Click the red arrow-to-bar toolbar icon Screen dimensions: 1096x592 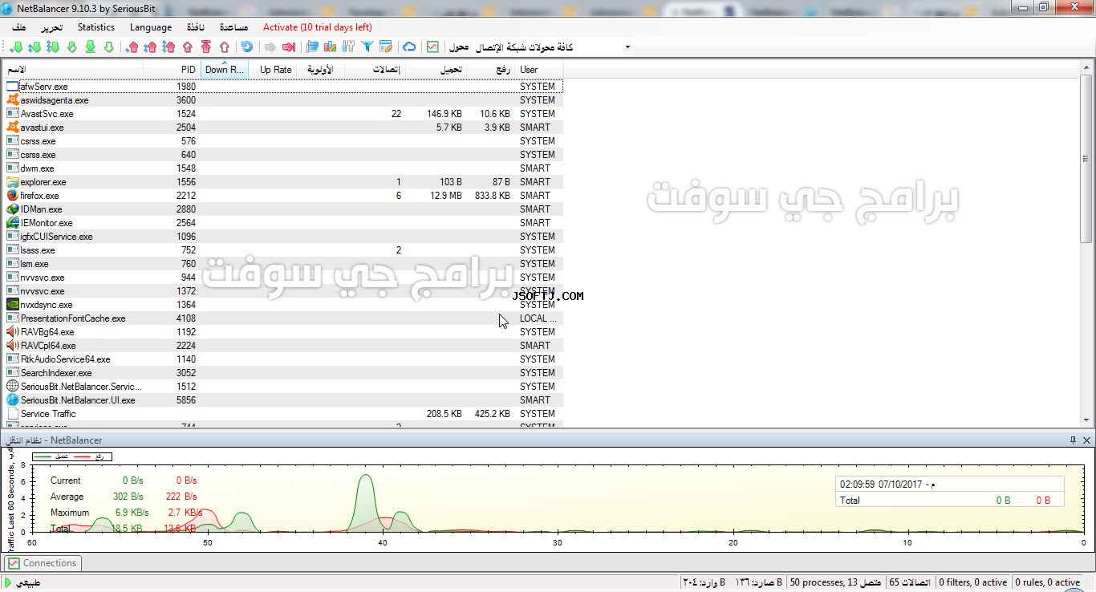[x=289, y=47]
